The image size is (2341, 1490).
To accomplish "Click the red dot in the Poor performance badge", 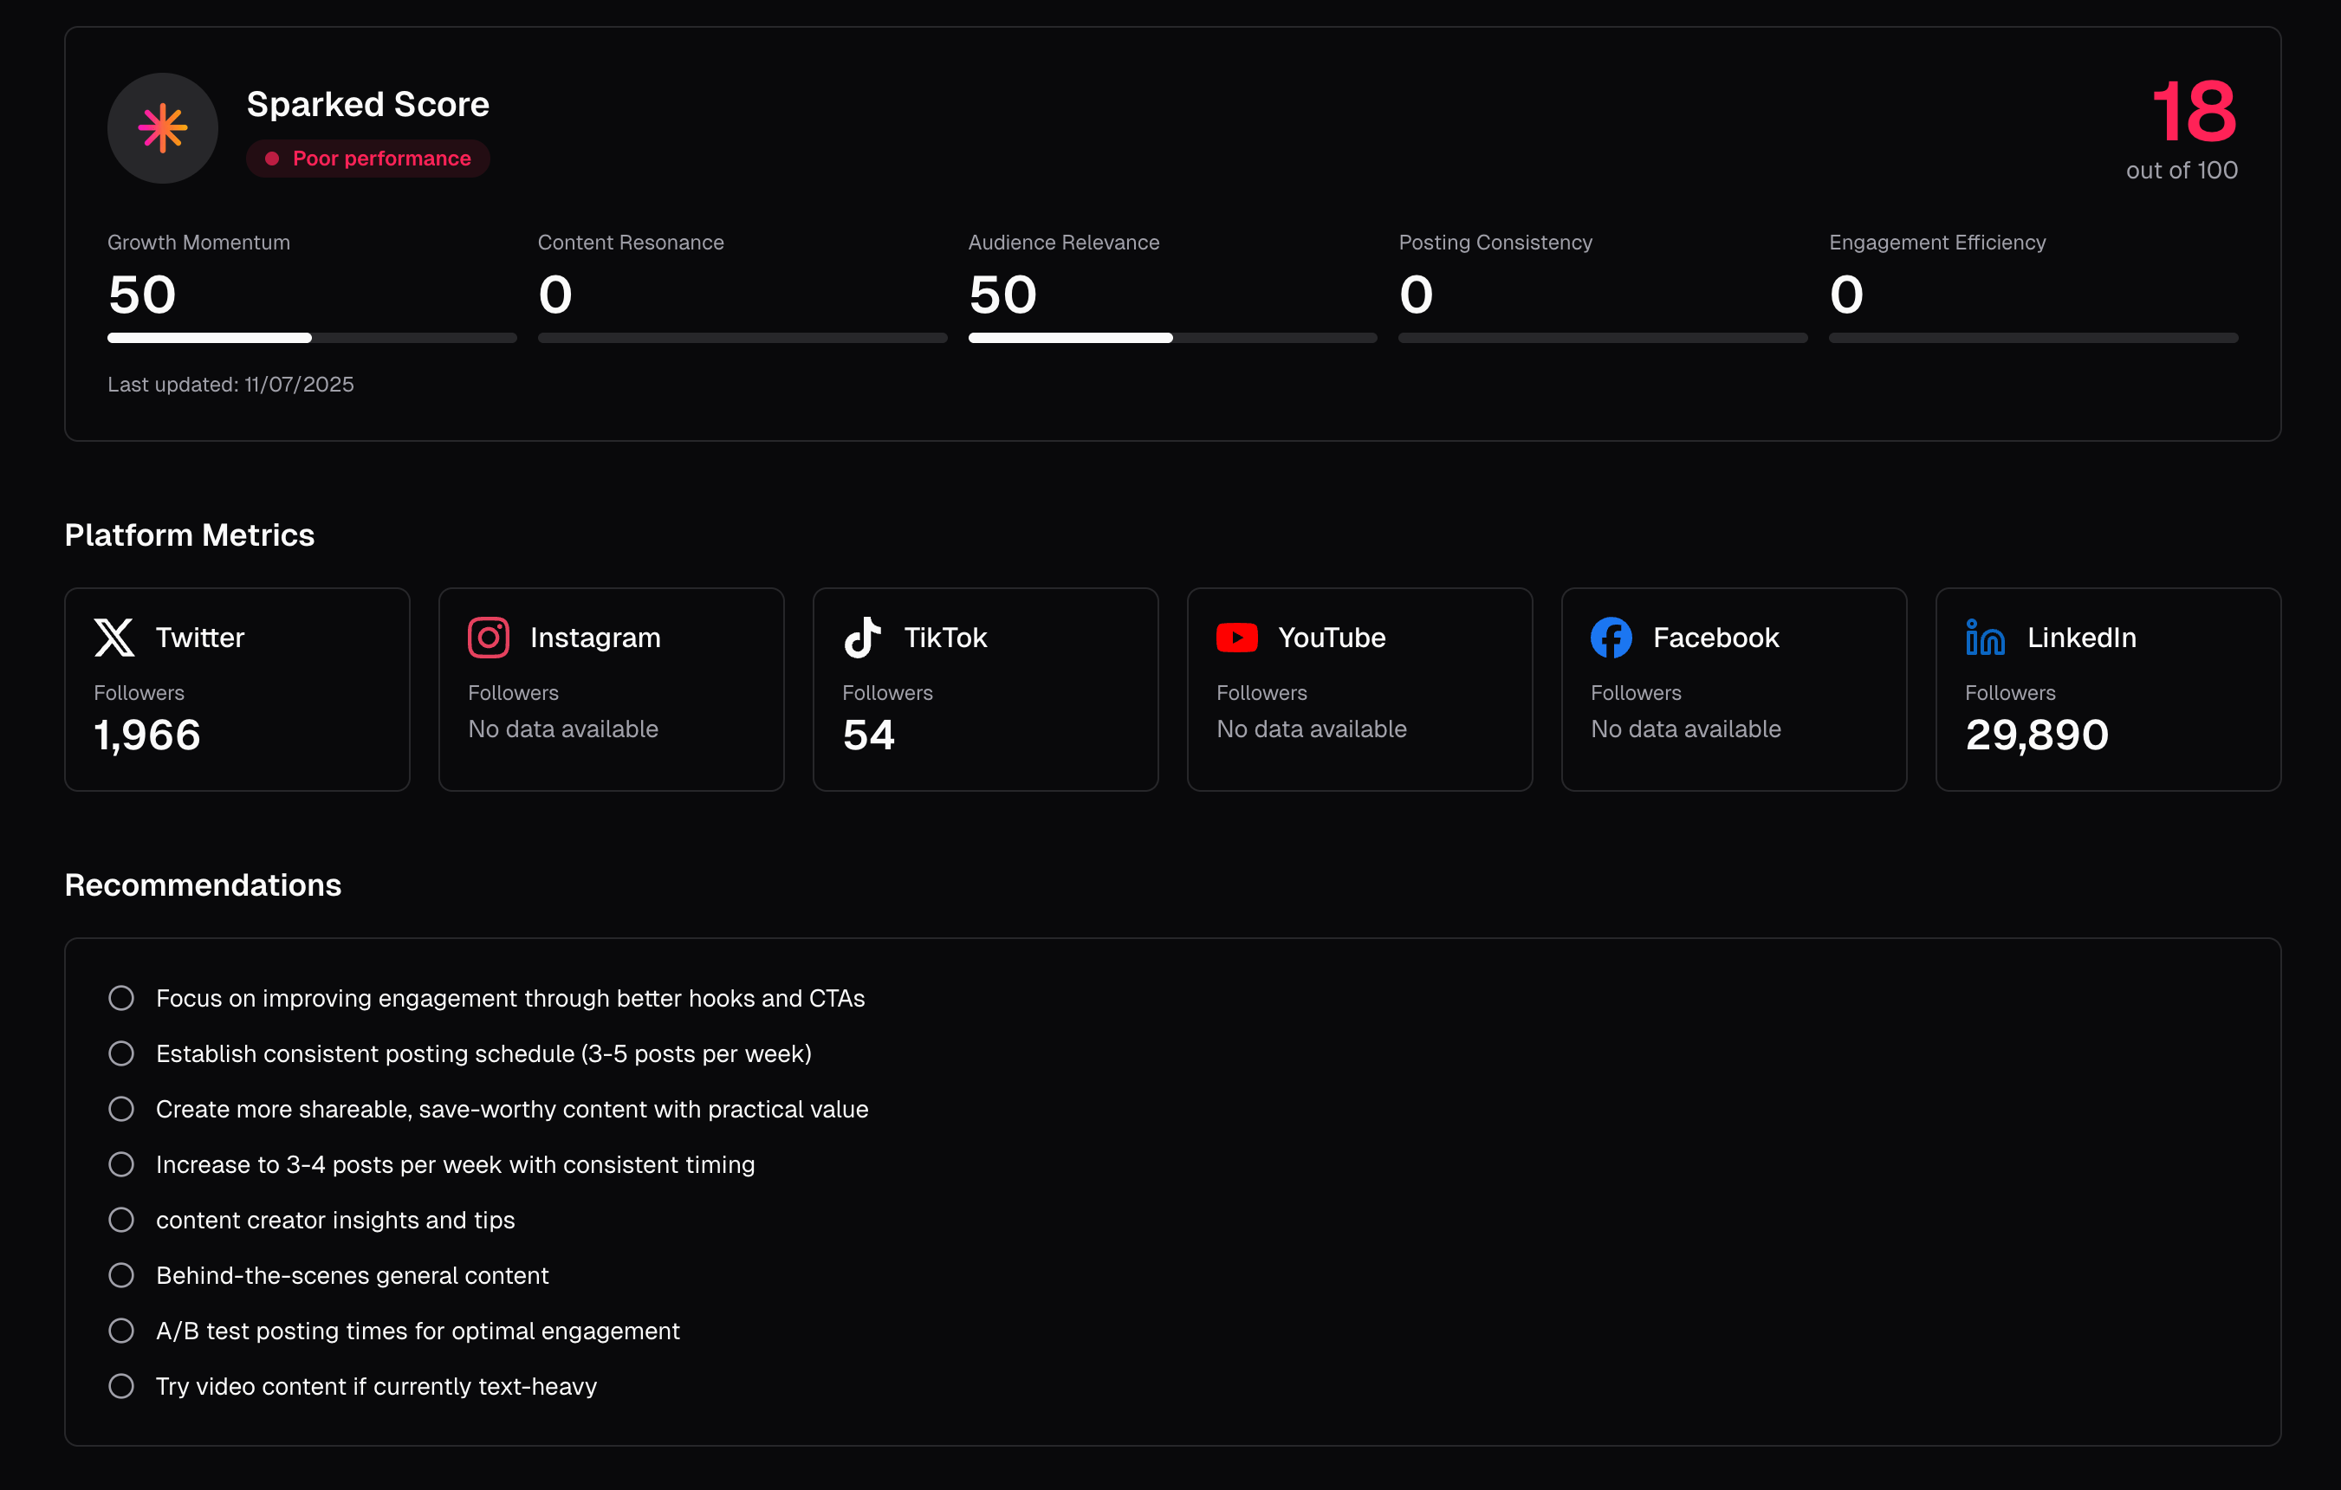I will tap(272, 159).
